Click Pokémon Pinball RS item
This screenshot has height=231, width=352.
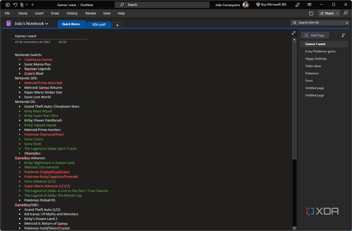40,200
